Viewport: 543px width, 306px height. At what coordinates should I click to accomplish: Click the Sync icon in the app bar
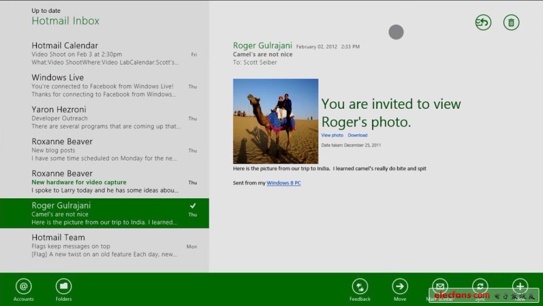tap(481, 286)
